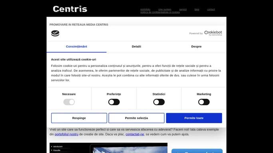
Task: Click the Cookiebot checkmark logo icon
Action: click(x=55, y=33)
